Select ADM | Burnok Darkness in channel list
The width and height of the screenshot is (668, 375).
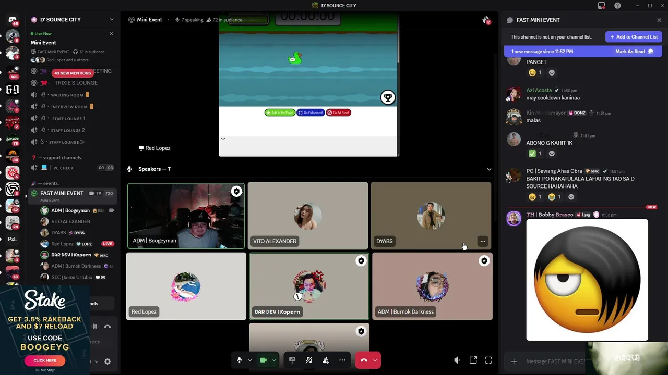tap(77, 266)
